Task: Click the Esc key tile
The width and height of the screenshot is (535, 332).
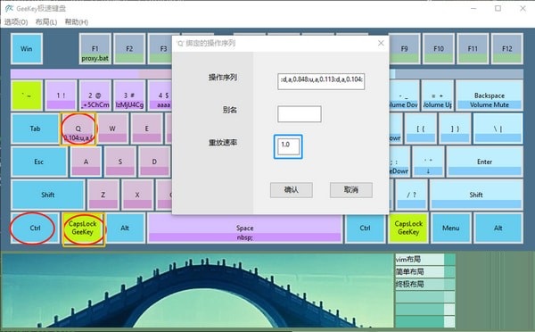Action: (39, 162)
